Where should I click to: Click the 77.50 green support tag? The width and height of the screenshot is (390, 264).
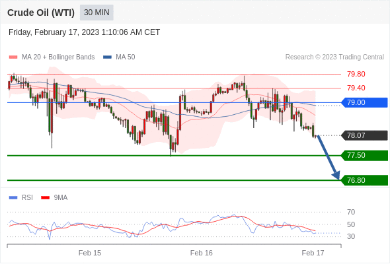tap(364, 156)
